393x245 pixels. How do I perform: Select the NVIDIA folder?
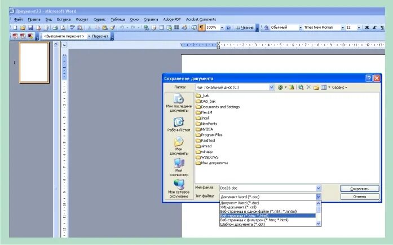[204, 129]
